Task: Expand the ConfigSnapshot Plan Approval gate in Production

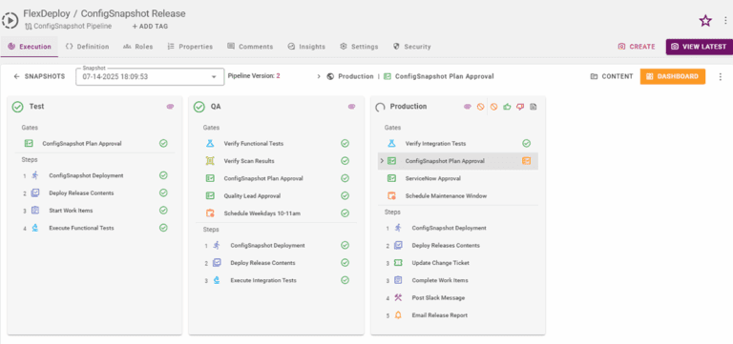Action: coord(382,161)
